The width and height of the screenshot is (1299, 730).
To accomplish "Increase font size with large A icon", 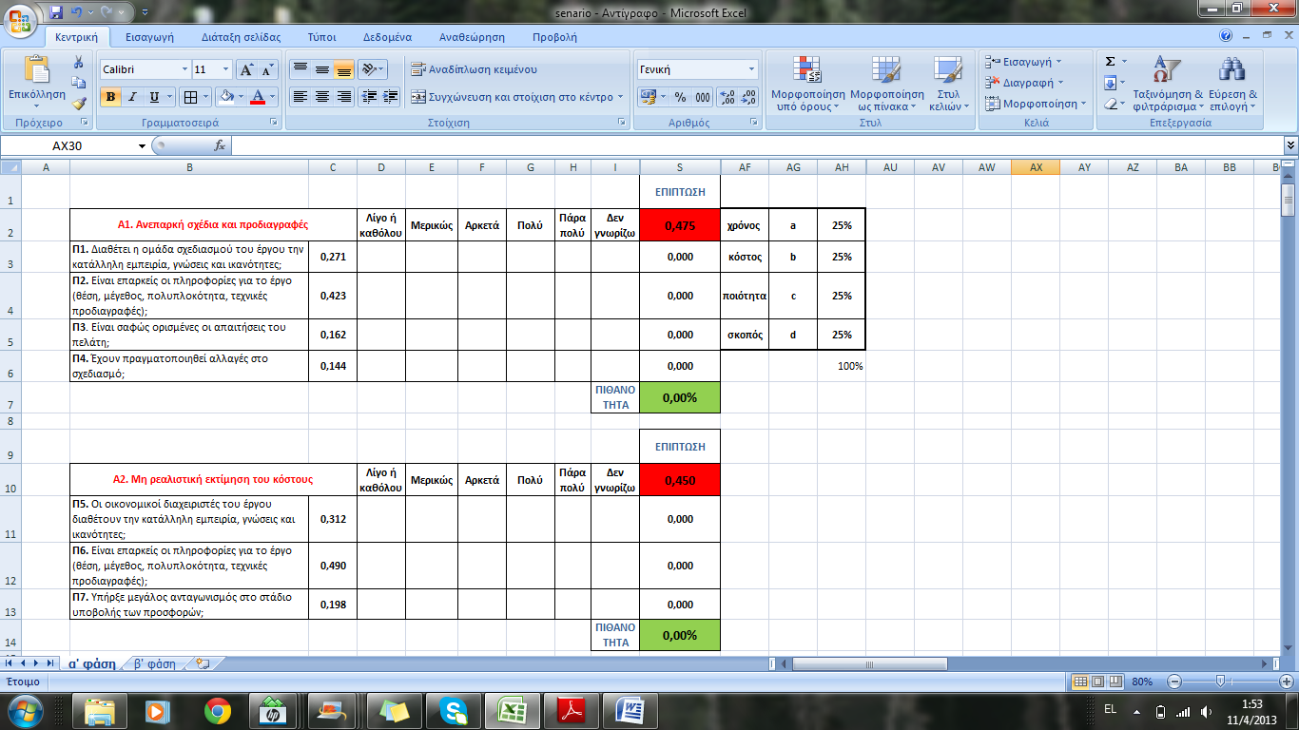I will tap(246, 69).
